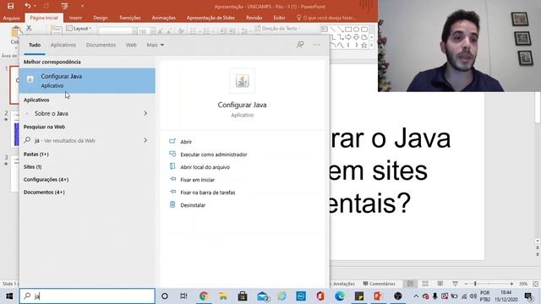Filter search results by Web

(x=131, y=45)
